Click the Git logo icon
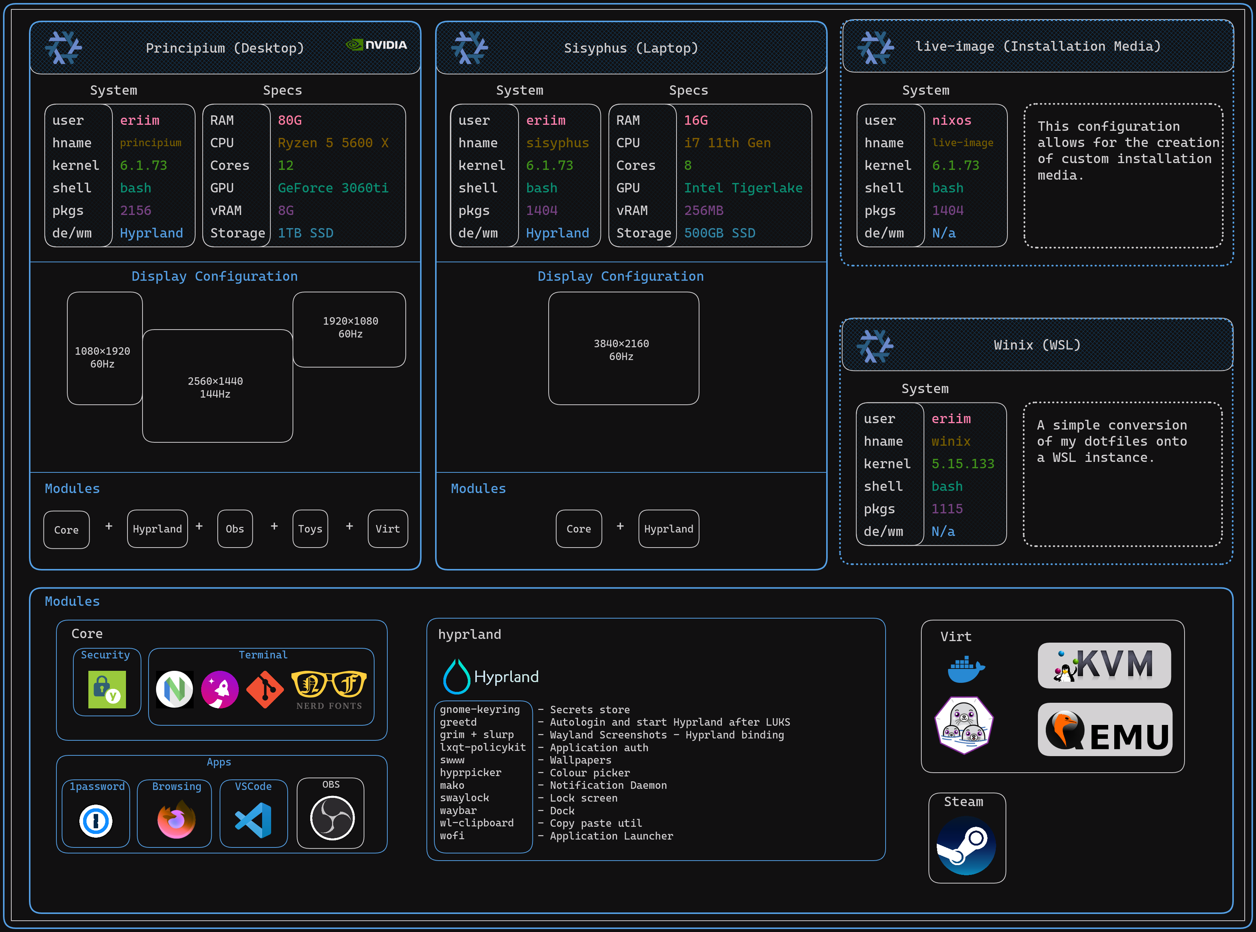Image resolution: width=1256 pixels, height=932 pixels. point(265,689)
